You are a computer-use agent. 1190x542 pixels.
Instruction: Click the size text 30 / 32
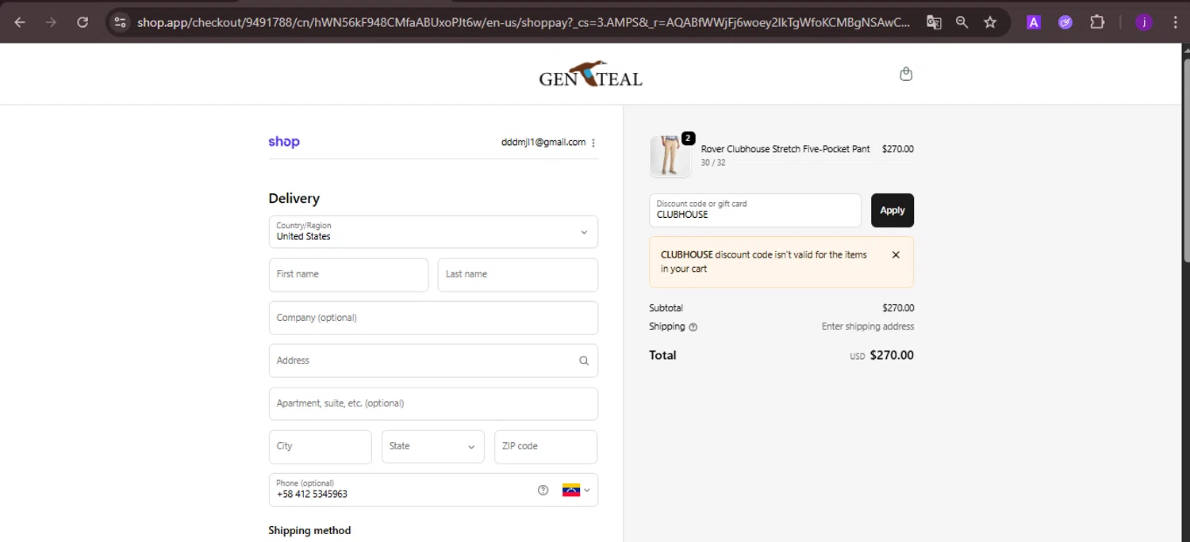713,163
